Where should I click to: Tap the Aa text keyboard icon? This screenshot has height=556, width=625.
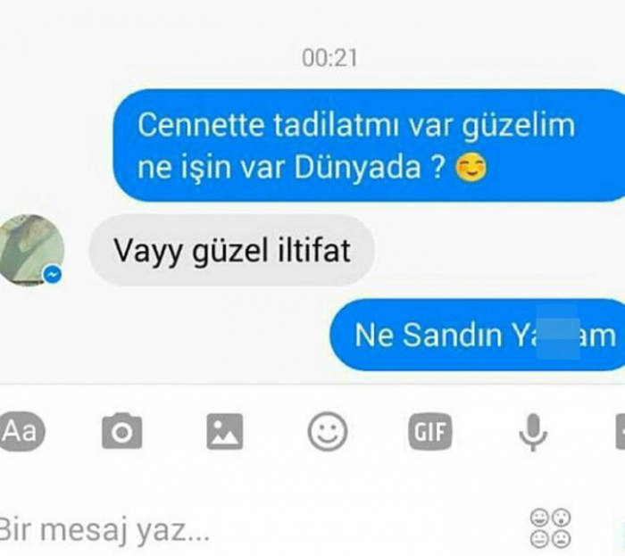[21, 431]
